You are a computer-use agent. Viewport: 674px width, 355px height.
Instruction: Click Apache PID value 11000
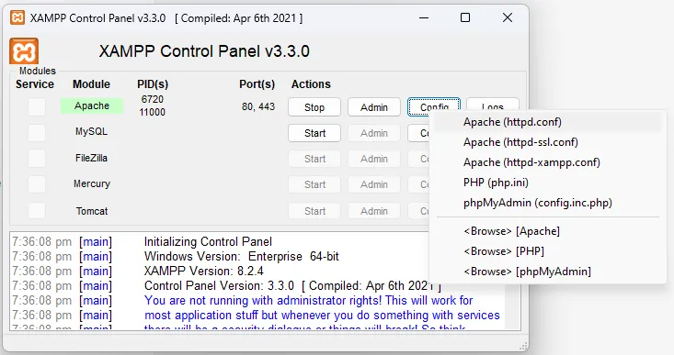pos(152,112)
